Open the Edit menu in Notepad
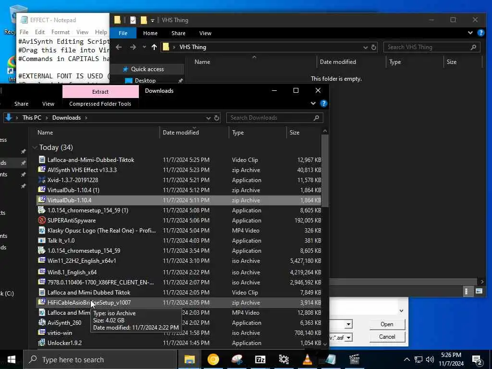This screenshot has width=492, height=369. click(40, 32)
